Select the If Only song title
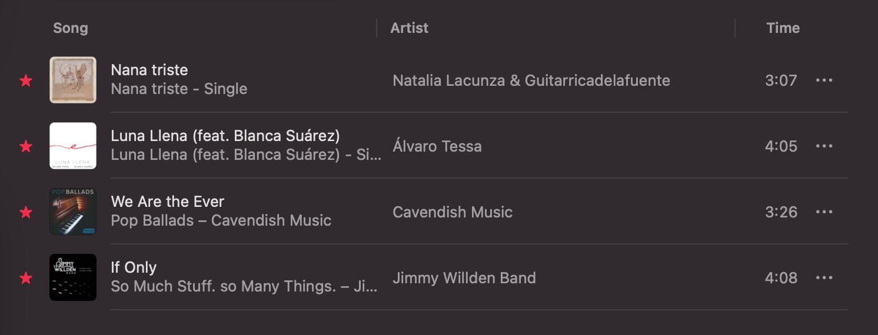The height and width of the screenshot is (335, 878). click(x=134, y=267)
